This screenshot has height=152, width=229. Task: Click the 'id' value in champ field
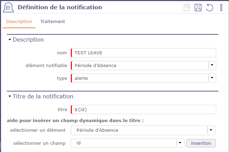click(x=79, y=143)
